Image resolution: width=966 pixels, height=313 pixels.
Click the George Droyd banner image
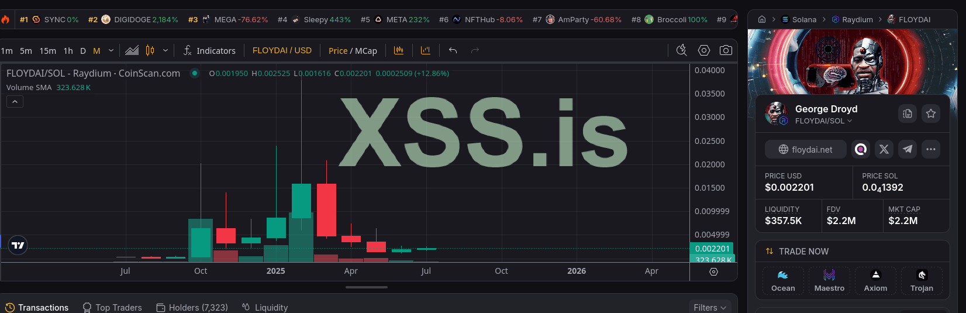tap(853, 61)
